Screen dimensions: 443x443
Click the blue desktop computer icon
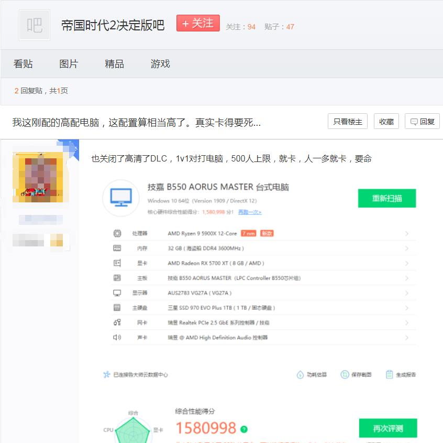(x=121, y=198)
